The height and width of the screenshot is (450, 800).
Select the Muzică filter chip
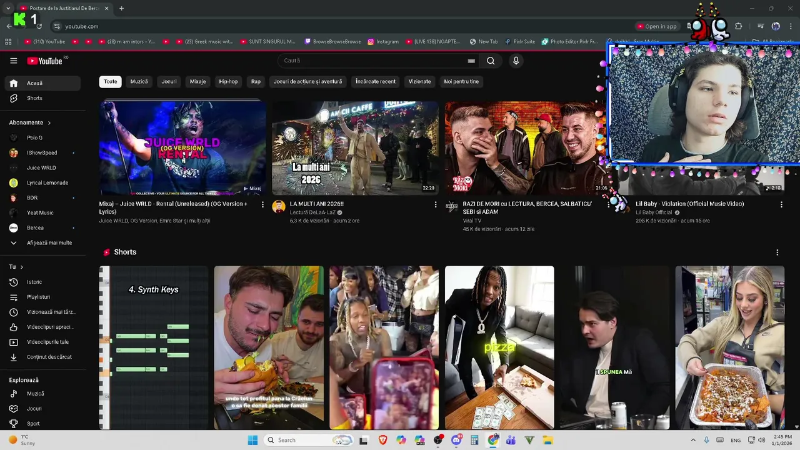pyautogui.click(x=139, y=81)
